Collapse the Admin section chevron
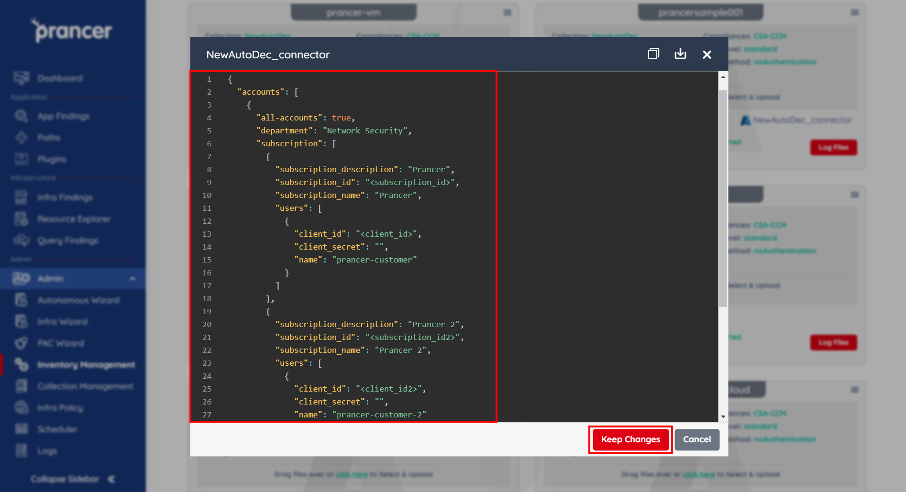This screenshot has height=492, width=906. [133, 279]
